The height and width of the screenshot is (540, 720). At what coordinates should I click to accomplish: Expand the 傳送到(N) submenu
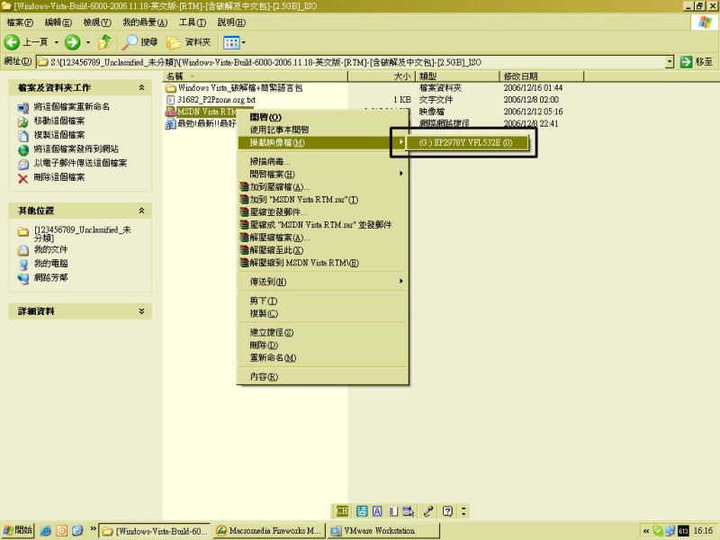(322, 282)
